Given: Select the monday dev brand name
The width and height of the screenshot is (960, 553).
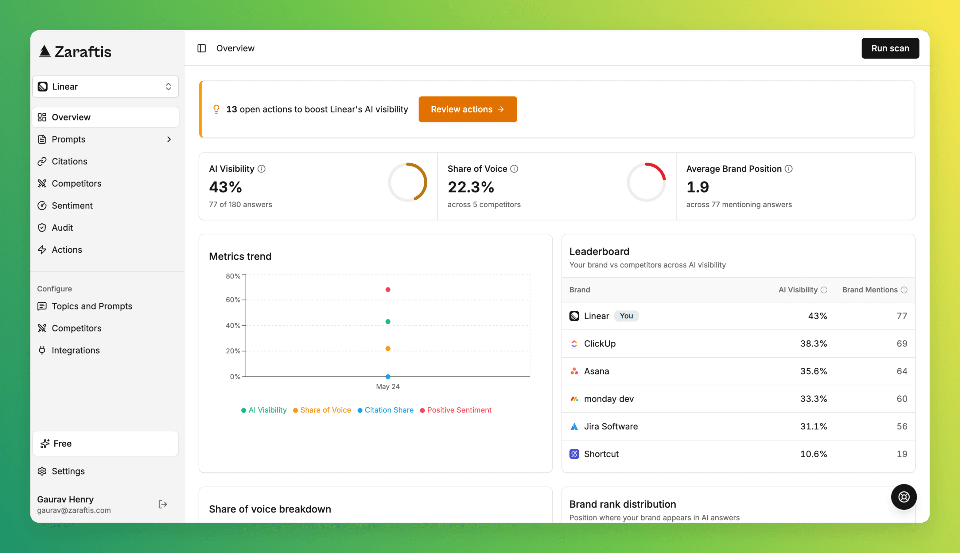Looking at the screenshot, I should coord(609,399).
